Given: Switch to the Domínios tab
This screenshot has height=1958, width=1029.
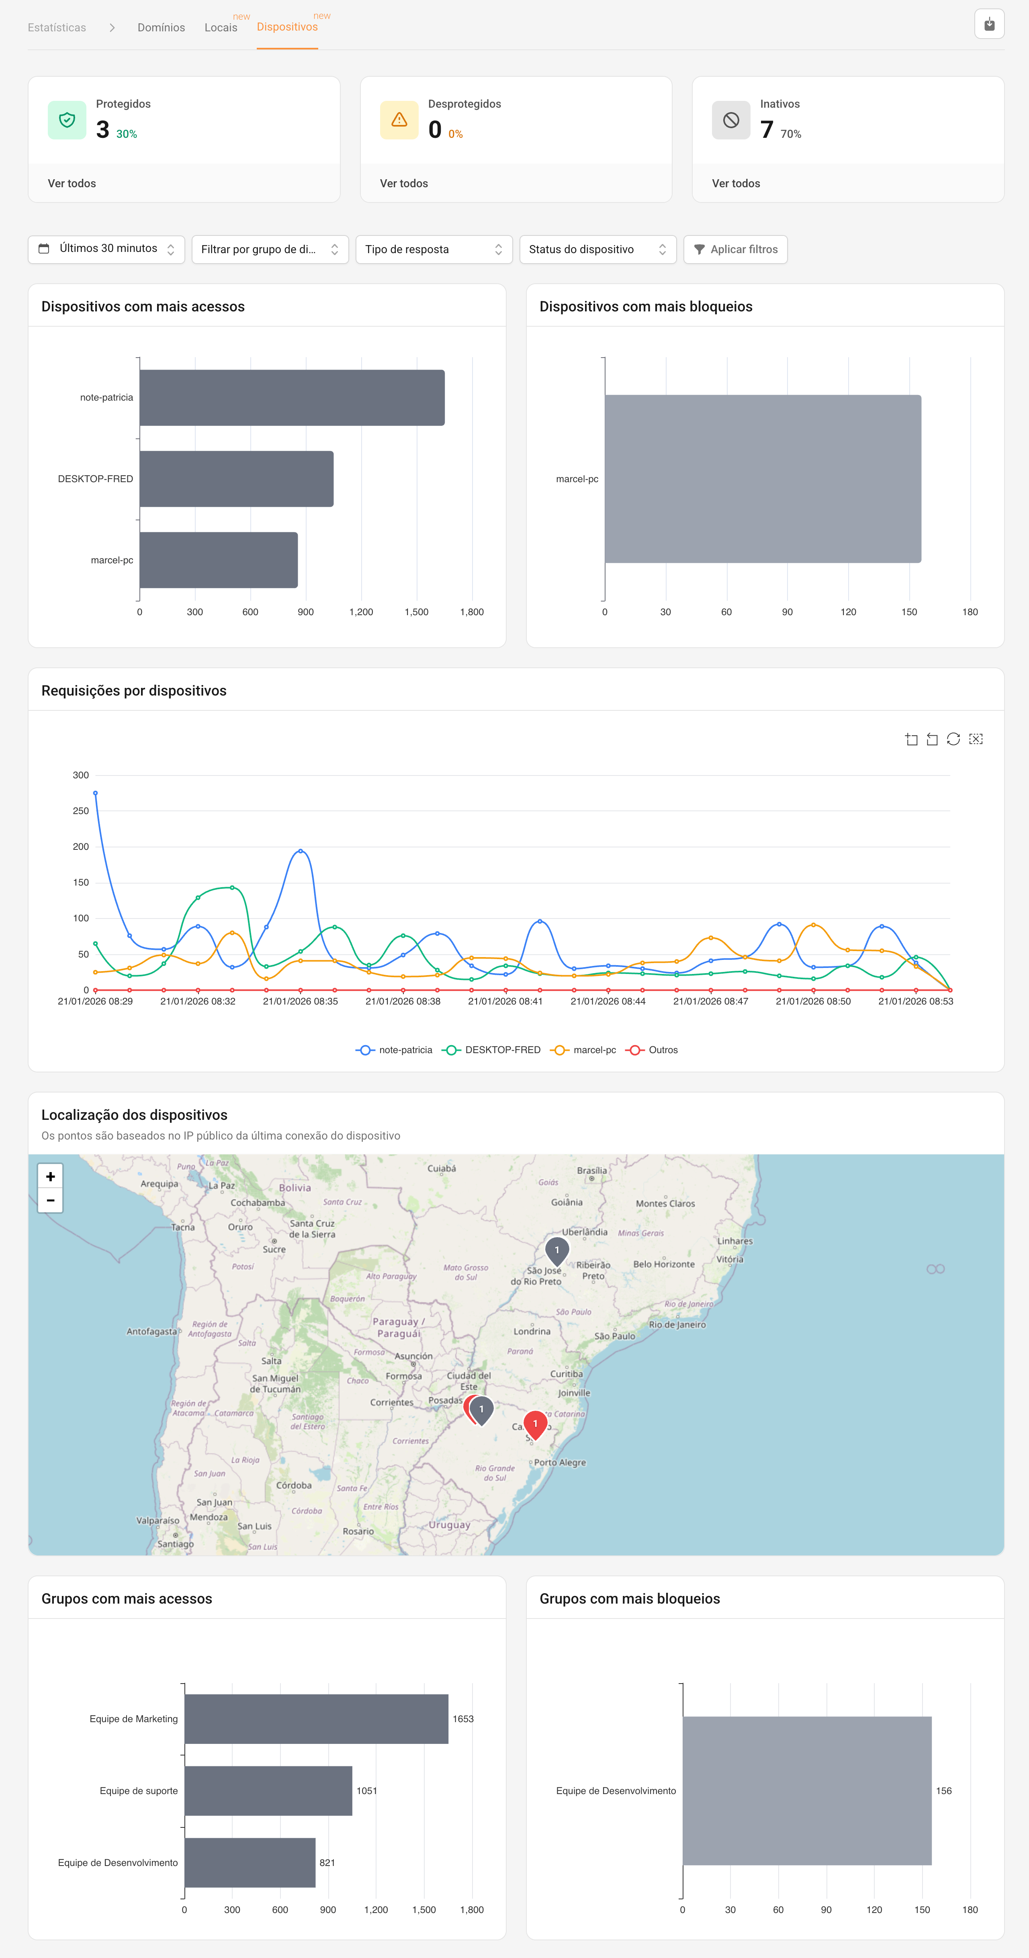Looking at the screenshot, I should (161, 27).
